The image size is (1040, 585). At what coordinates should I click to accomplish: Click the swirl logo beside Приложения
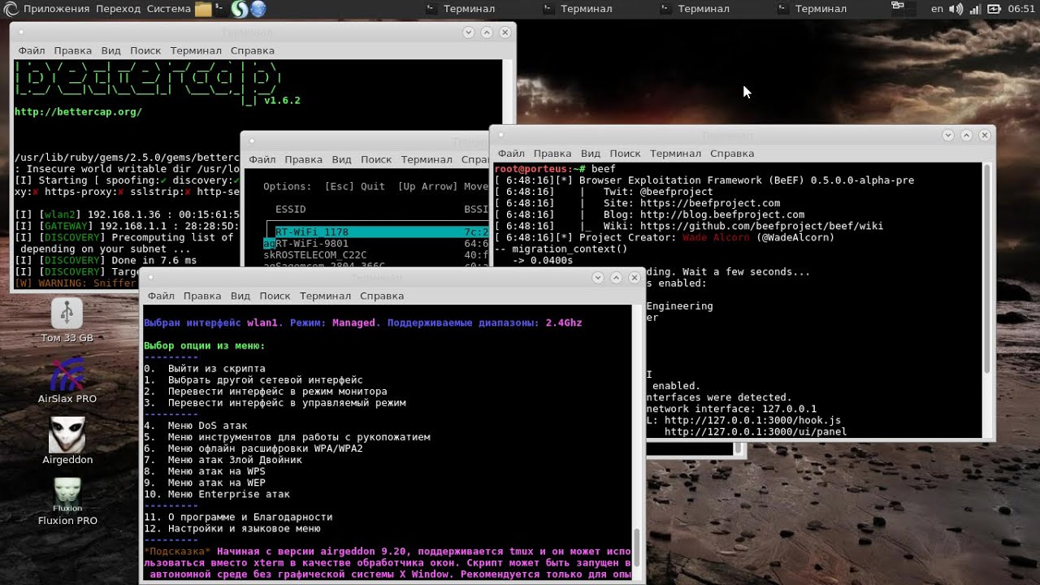pos(11,9)
